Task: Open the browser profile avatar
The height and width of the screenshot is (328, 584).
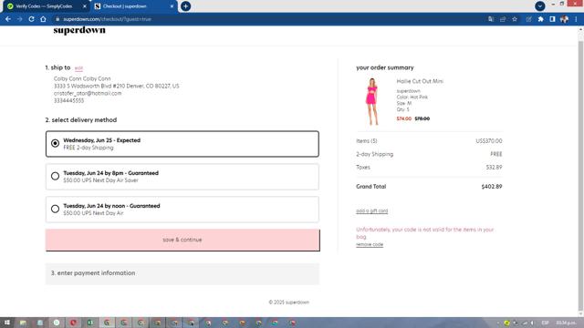Action: coord(564,19)
